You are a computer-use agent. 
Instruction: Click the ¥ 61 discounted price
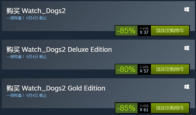click(144, 110)
